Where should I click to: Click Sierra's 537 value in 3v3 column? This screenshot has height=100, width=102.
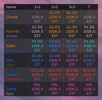72,93
